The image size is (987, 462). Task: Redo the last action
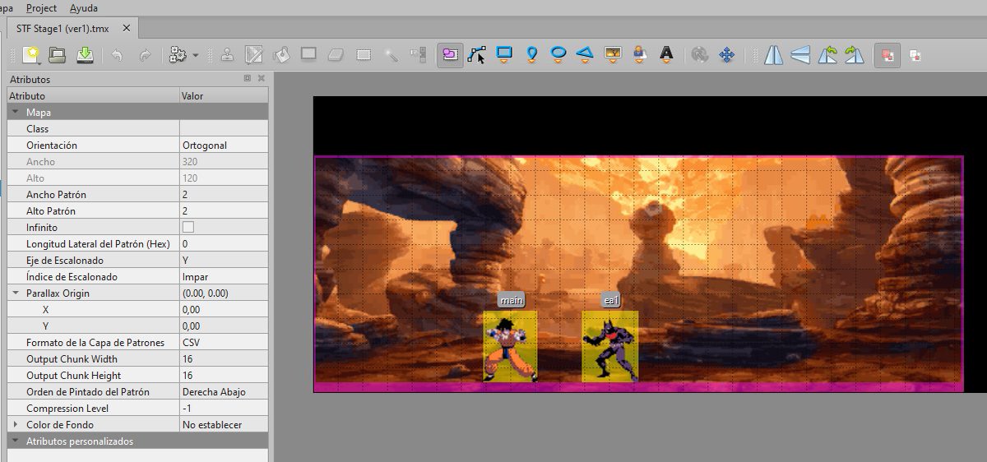point(145,55)
